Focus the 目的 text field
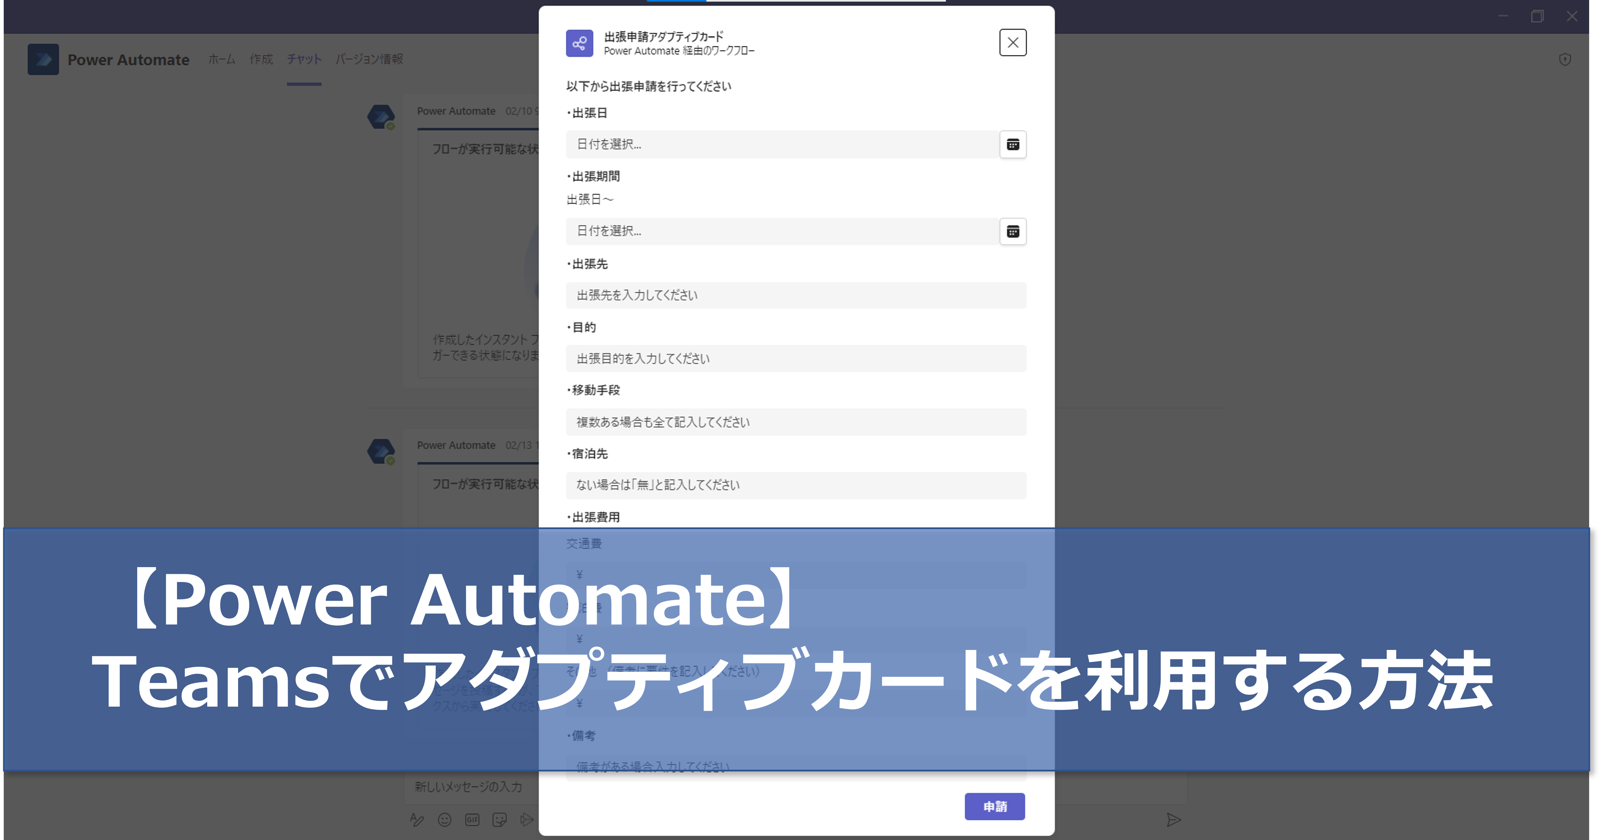 (x=796, y=358)
